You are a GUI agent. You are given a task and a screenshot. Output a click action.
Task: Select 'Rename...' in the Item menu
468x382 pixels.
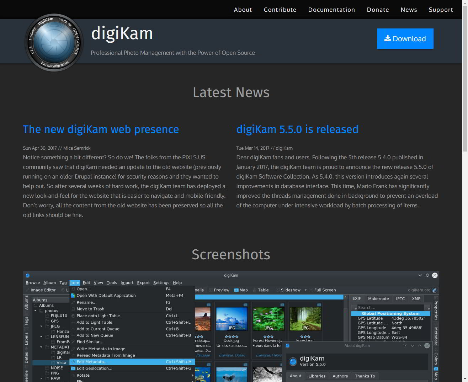click(132, 302)
